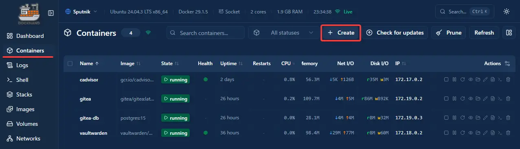Stop the gitea container

pyautogui.click(x=446, y=99)
